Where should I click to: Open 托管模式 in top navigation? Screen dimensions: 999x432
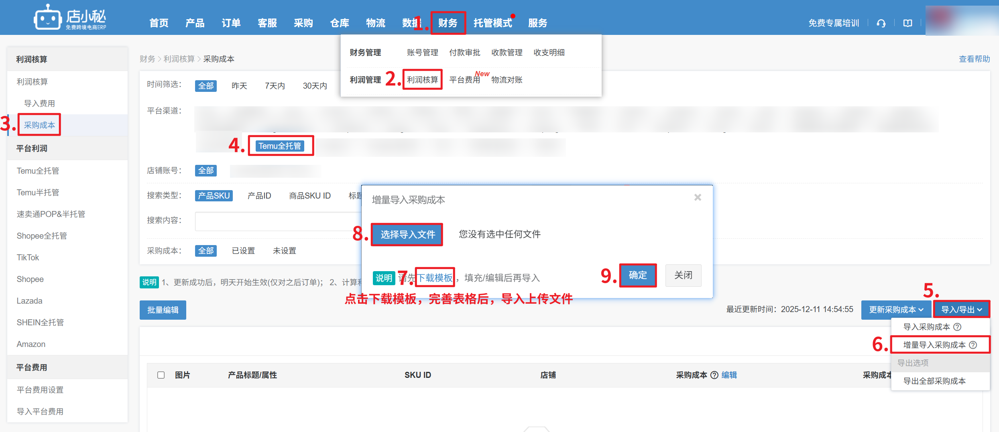click(492, 23)
